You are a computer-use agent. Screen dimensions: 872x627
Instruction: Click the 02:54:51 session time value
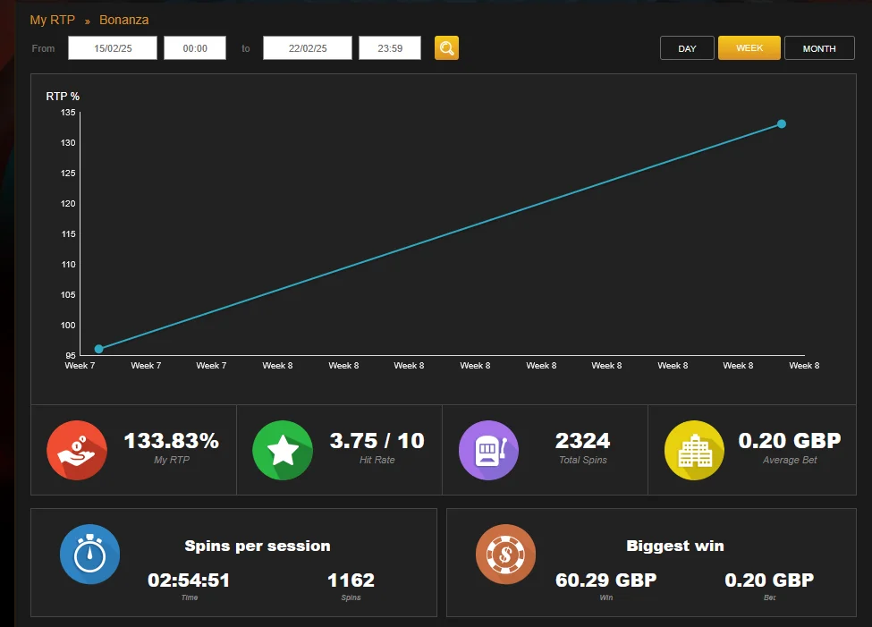point(189,580)
